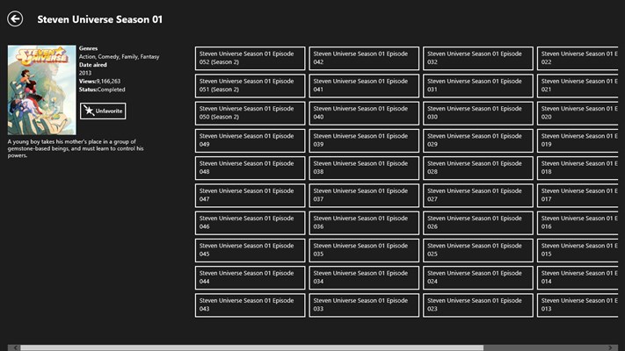Open the Steven Universe poster thumbnail
The height and width of the screenshot is (351, 625).
tap(42, 90)
